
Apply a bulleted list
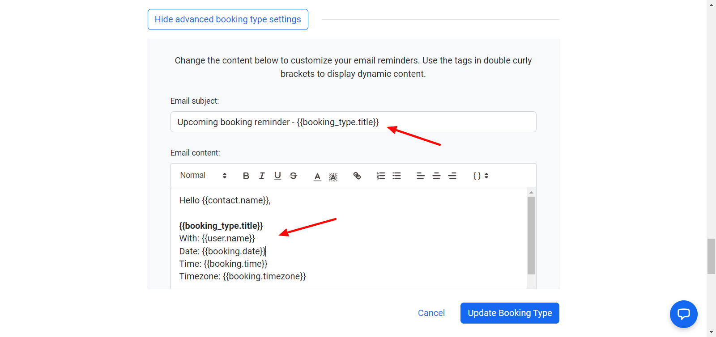click(397, 176)
